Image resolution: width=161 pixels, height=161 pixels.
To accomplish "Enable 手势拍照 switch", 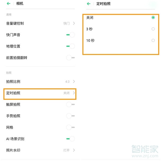I will 70,116.
